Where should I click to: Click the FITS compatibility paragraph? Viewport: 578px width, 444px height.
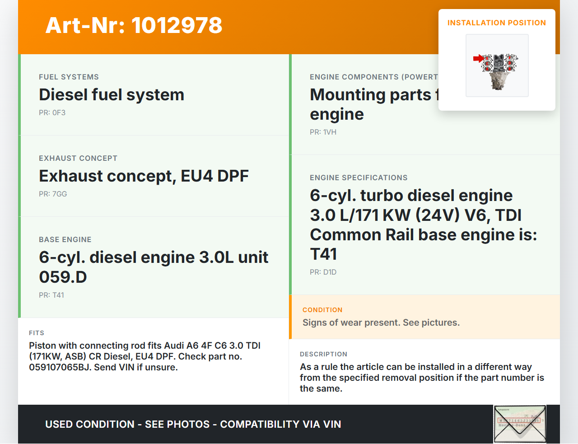(144, 356)
